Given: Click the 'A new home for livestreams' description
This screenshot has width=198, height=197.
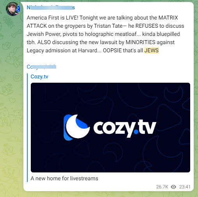Looking at the screenshot, I should pos(64,178).
